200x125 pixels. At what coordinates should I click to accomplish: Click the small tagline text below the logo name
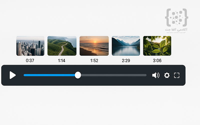point(176,32)
